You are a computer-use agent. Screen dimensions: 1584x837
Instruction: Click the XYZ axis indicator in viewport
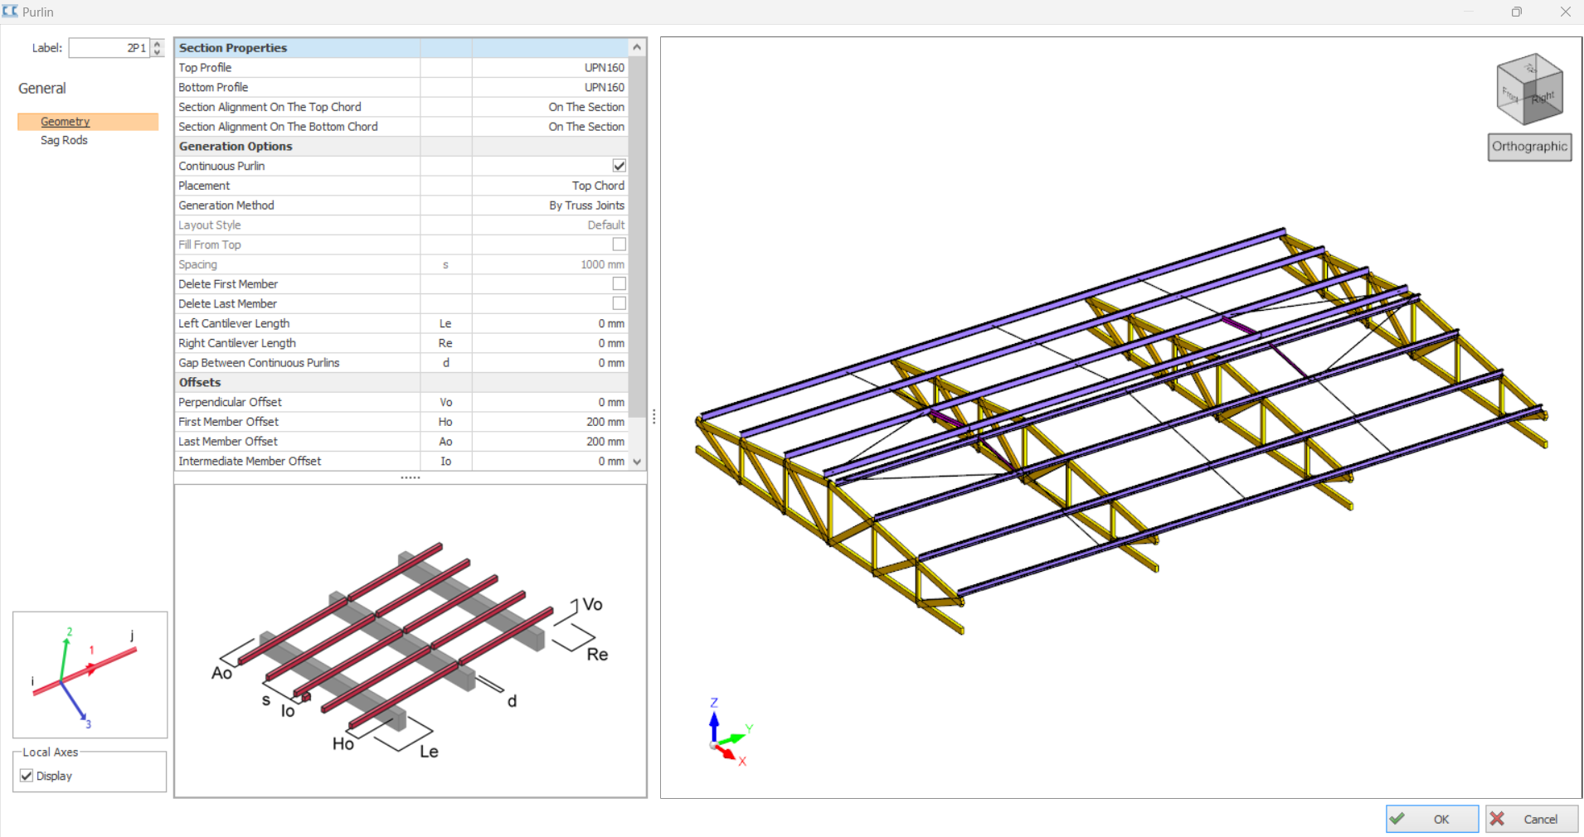[727, 733]
